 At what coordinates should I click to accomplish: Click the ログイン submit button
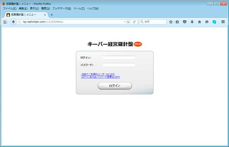click(115, 86)
